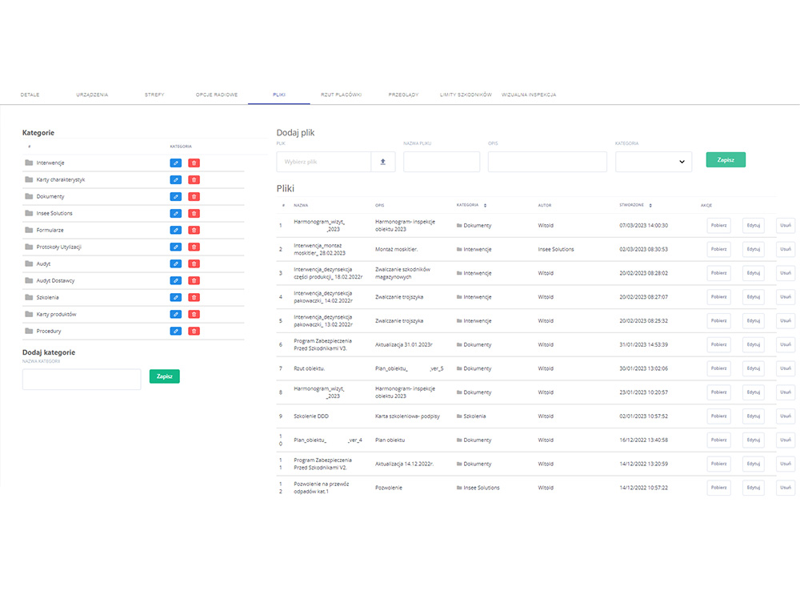800x591 pixels.
Task: Click the upload icon next to Wybierz plik
Action: pyautogui.click(x=382, y=161)
